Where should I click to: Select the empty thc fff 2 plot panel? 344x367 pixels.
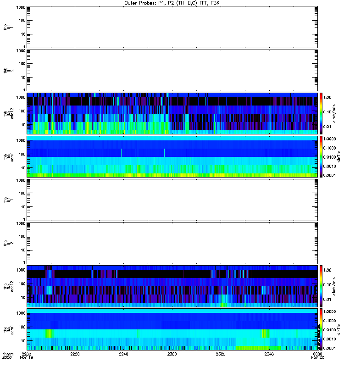pos(172,244)
